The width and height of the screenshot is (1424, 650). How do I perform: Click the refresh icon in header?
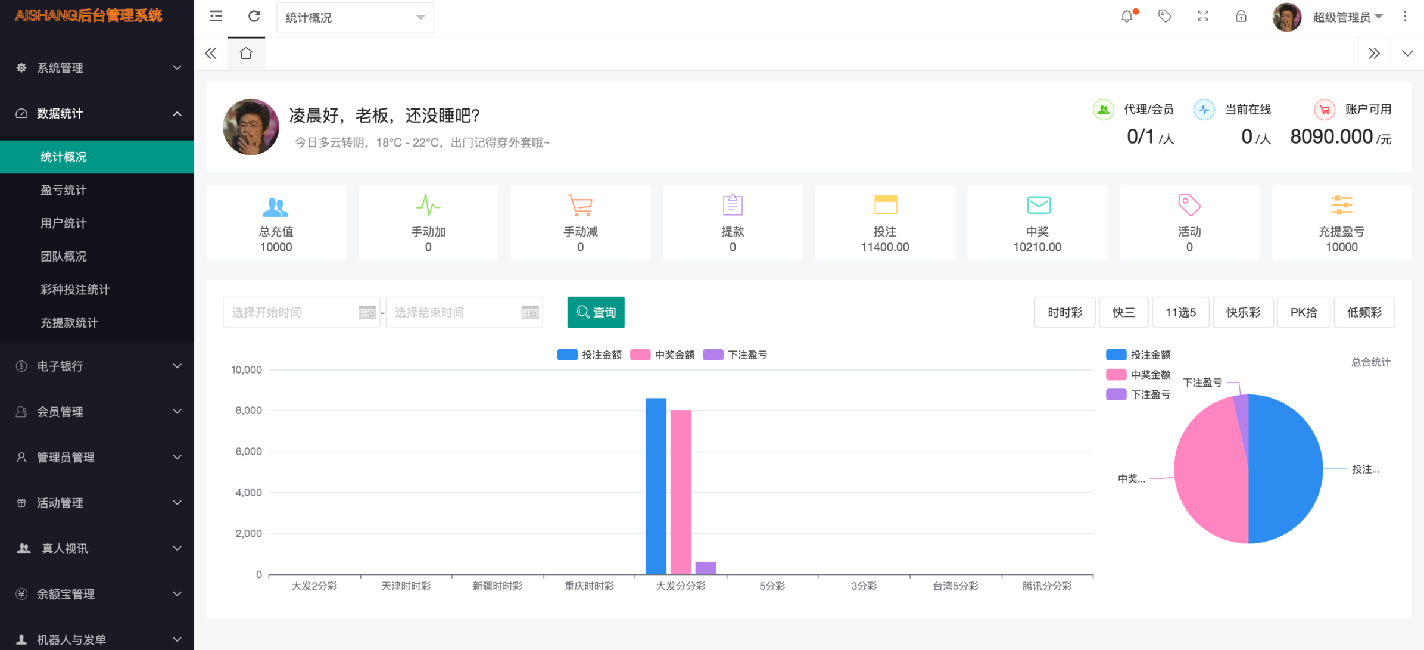254,17
